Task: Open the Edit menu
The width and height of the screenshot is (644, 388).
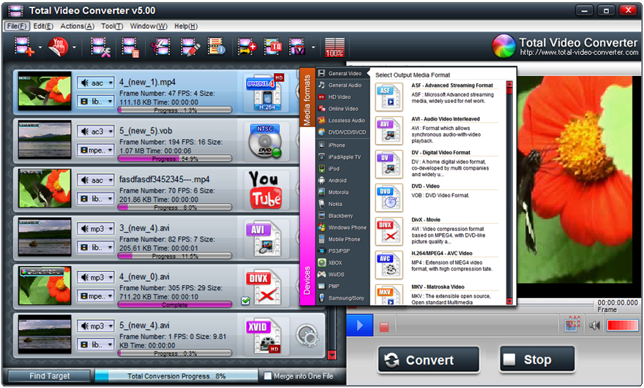Action: 43,26
